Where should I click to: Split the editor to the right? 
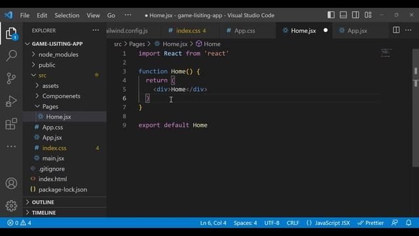click(396, 30)
